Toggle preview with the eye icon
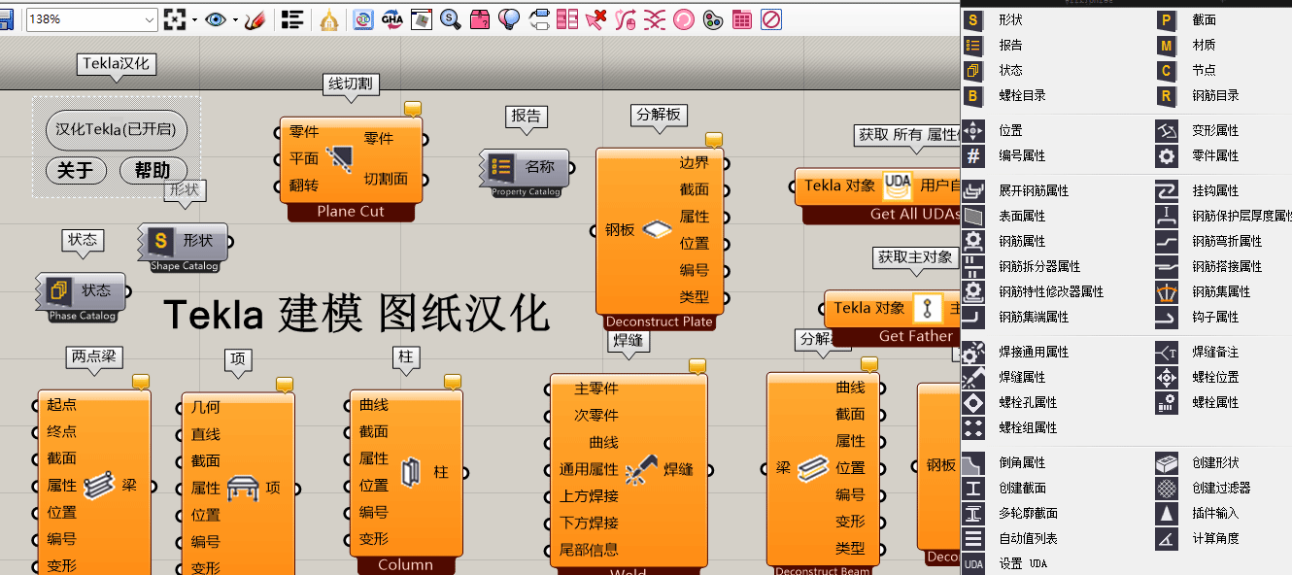The image size is (1292, 575). 216,18
